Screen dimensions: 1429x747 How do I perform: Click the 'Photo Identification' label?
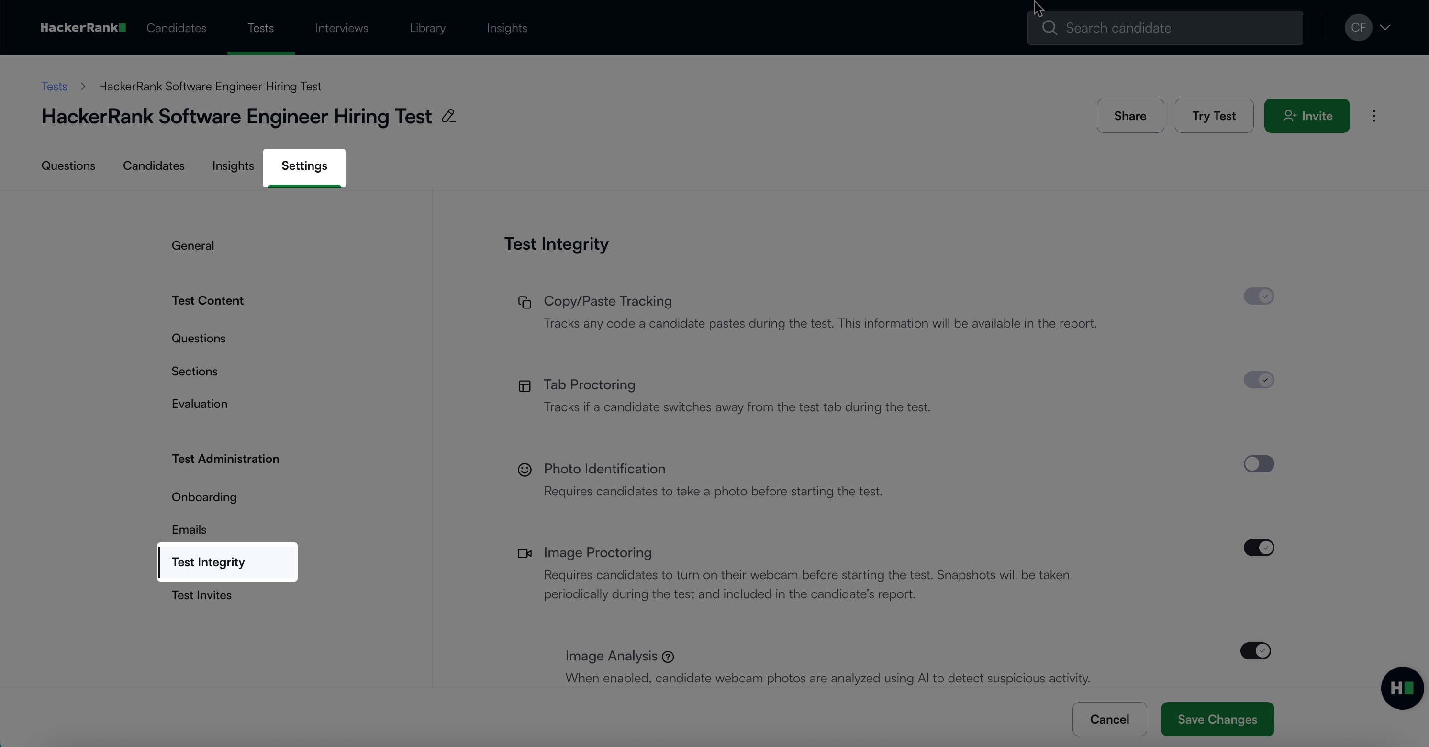[604, 469]
